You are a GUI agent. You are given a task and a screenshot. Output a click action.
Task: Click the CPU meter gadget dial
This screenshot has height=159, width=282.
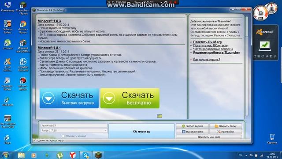tap(260, 13)
